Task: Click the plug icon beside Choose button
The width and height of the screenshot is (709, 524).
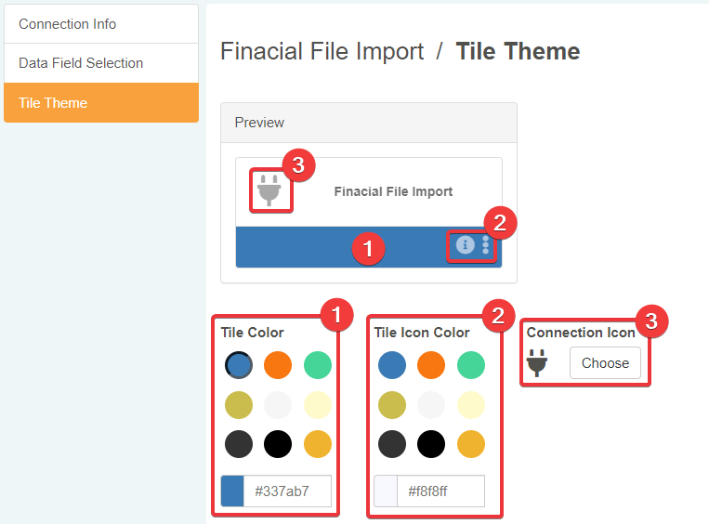Action: click(537, 363)
